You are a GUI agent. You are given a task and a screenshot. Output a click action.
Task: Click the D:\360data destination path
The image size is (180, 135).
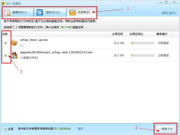[62, 129]
